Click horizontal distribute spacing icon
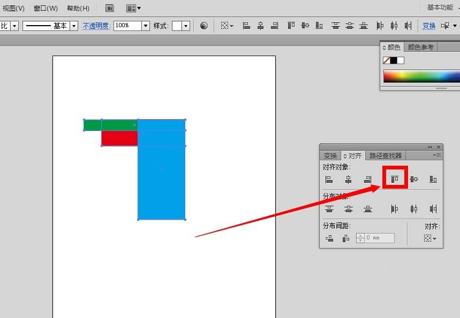The height and width of the screenshot is (318, 460). point(346,238)
